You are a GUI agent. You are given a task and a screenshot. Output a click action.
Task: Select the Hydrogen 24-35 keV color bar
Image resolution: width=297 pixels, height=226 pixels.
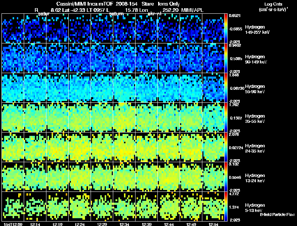pyautogui.click(x=226, y=147)
